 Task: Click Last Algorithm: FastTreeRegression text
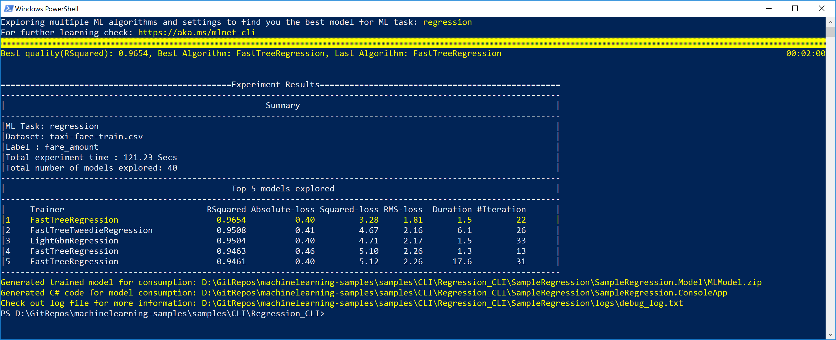[418, 53]
